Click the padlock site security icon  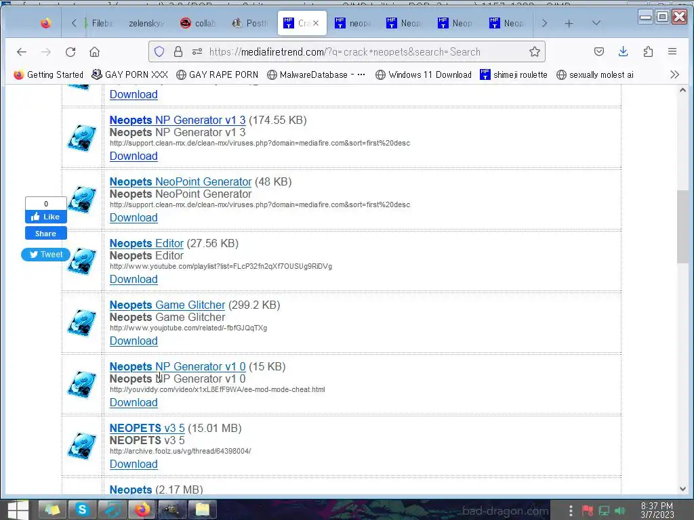[x=178, y=51]
